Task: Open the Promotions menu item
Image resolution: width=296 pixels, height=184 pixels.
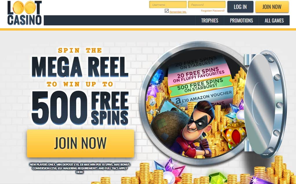Action: pyautogui.click(x=241, y=20)
